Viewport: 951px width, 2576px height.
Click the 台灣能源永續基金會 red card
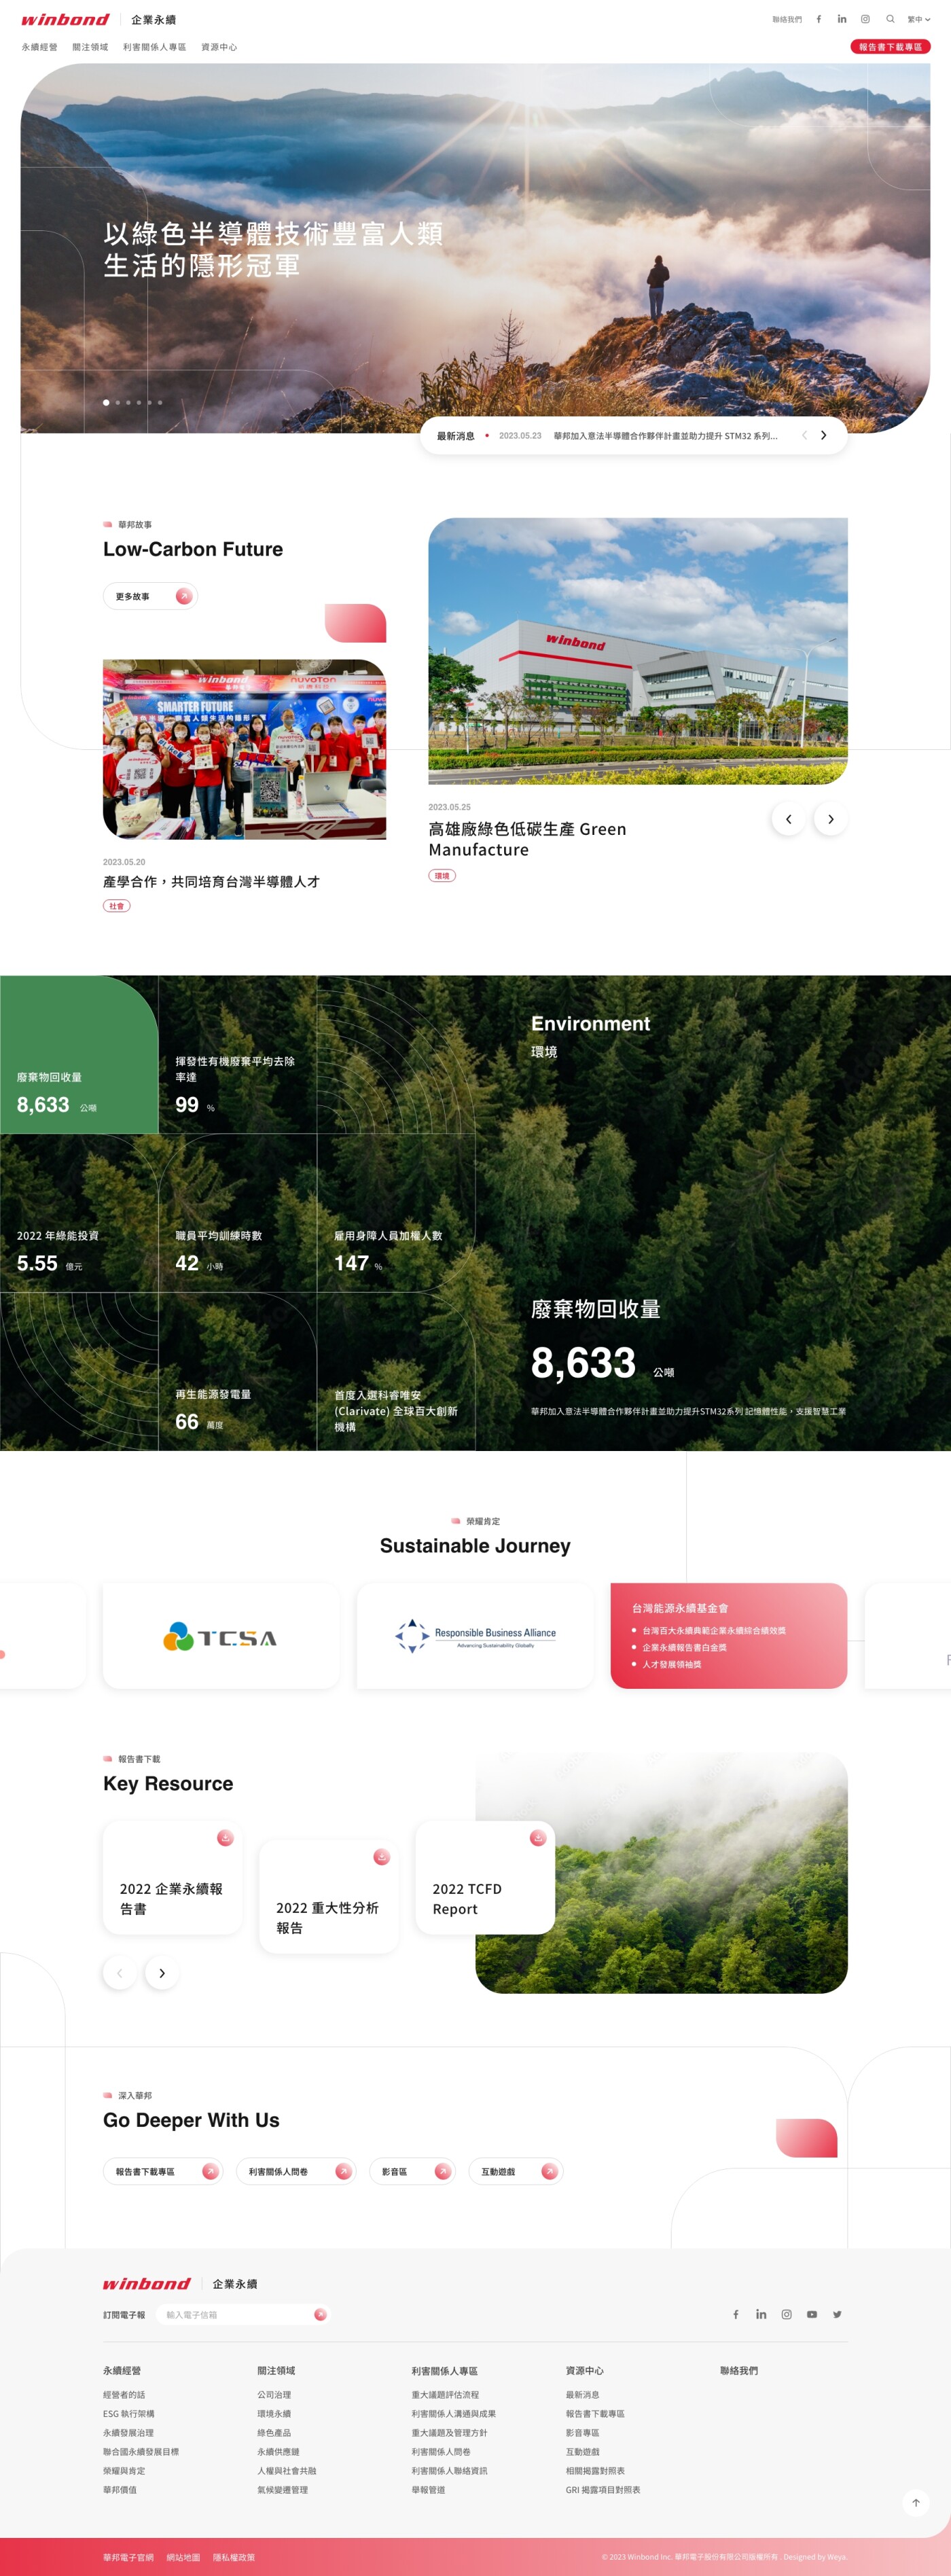[729, 1636]
